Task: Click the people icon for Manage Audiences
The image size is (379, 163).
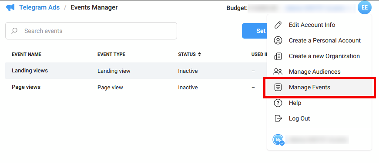Action: (x=278, y=72)
